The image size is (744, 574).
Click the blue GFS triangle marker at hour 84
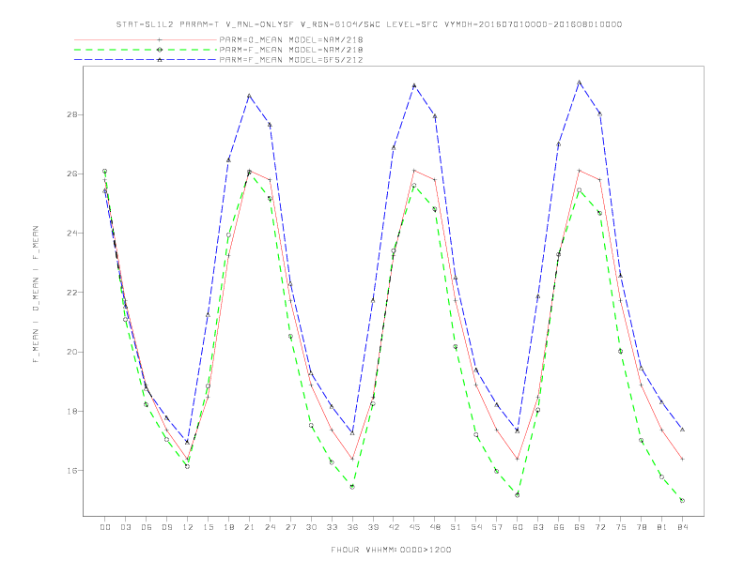(x=682, y=430)
